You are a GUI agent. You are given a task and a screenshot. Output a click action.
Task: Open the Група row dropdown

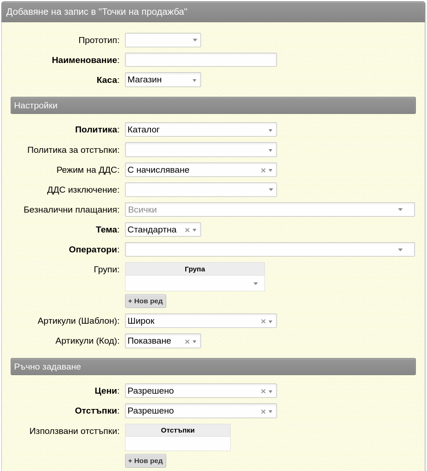(x=195, y=283)
